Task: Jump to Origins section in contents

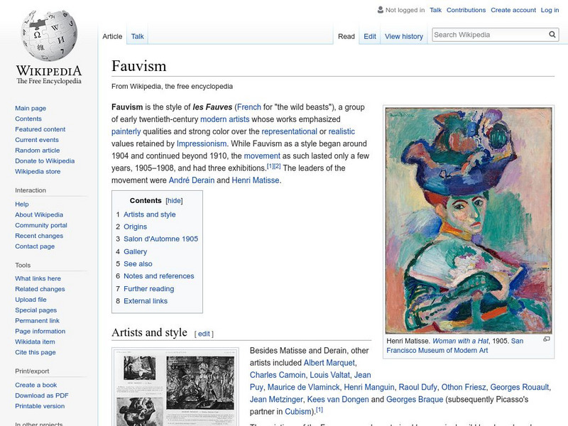Action: tap(135, 226)
